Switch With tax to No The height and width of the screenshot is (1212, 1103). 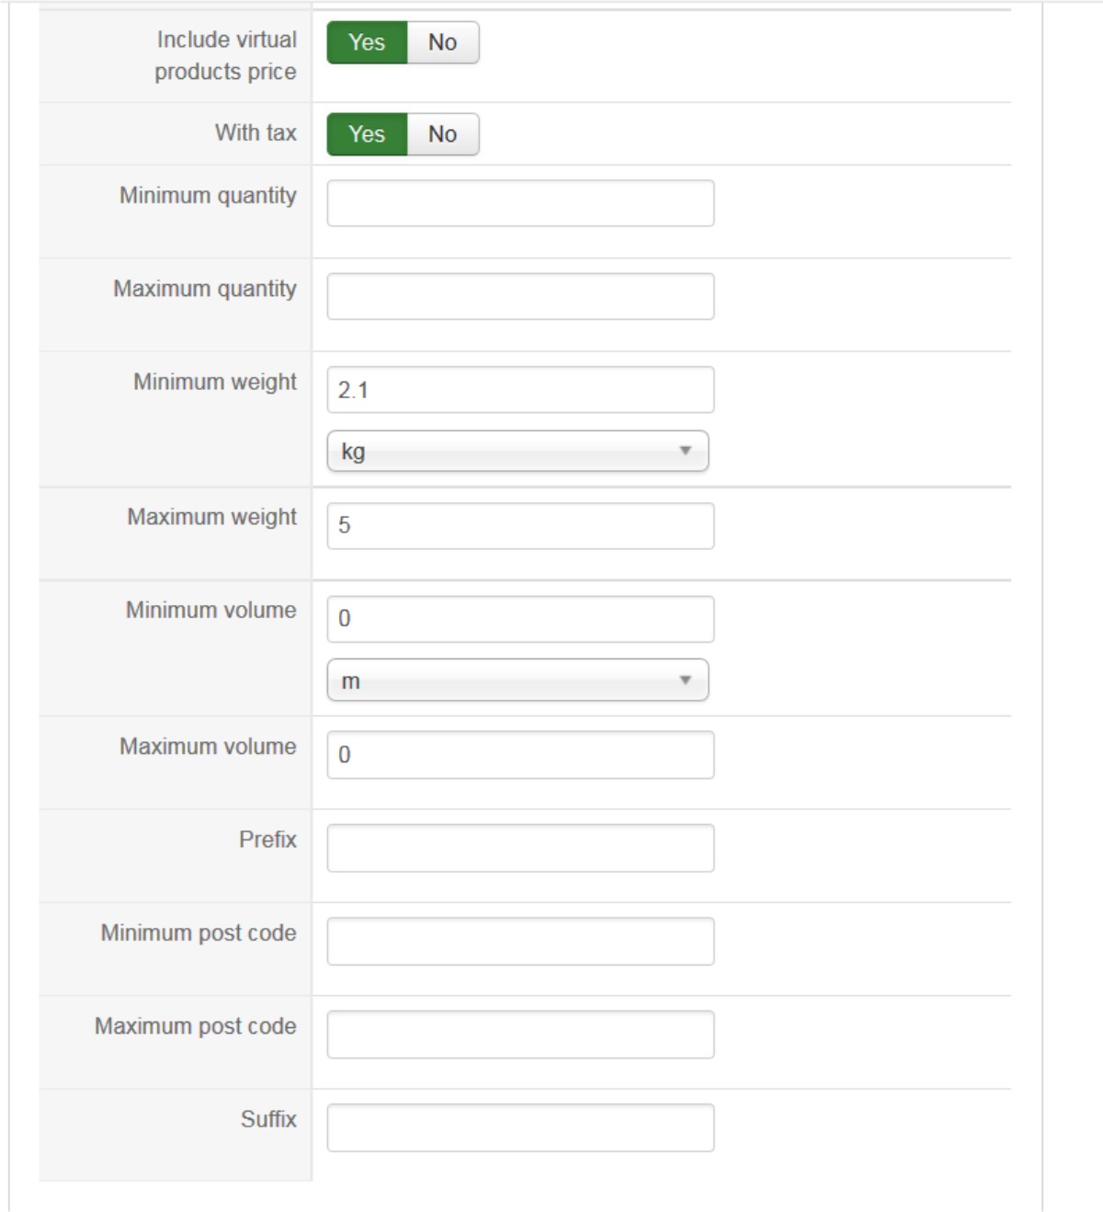(443, 134)
